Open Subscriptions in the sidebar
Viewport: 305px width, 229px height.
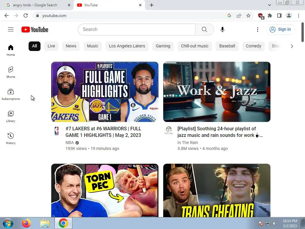[11, 95]
